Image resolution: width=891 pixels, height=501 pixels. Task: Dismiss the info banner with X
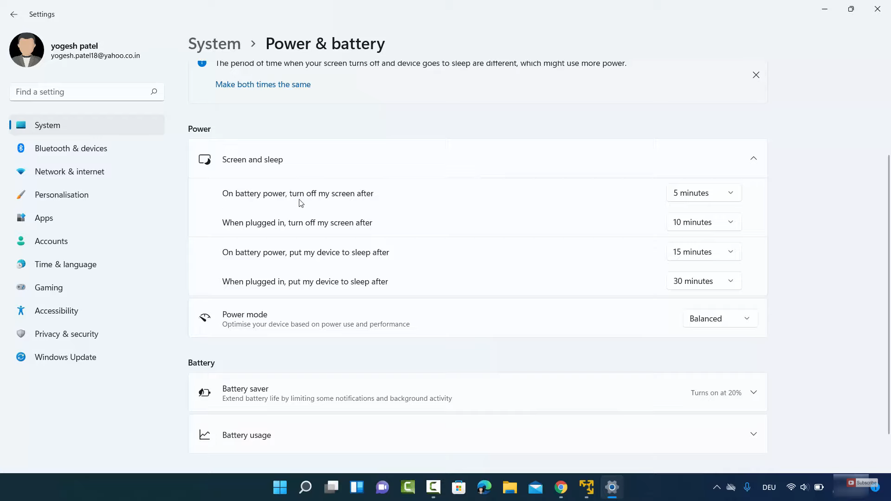point(756,75)
